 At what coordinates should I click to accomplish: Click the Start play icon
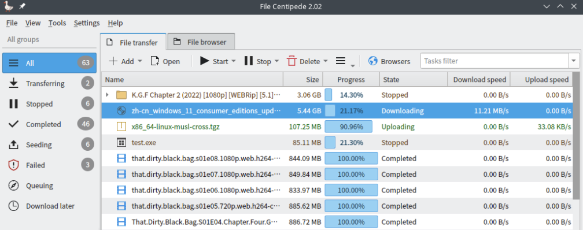tap(205, 61)
